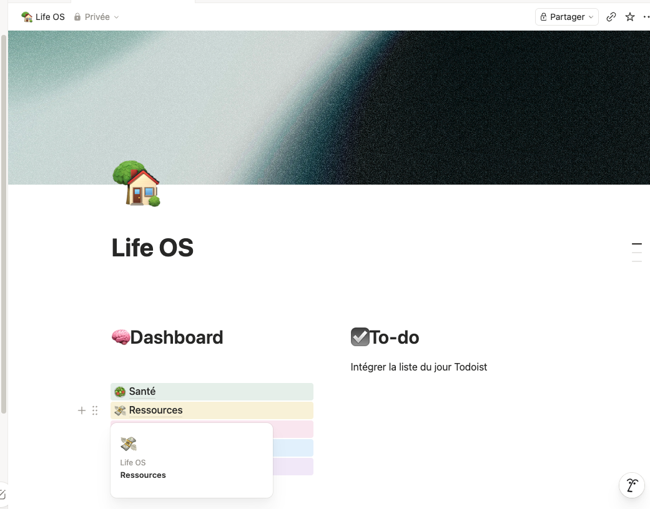This screenshot has width=650, height=509.
Task: Click the six-dot drag handle beside Ressources
Action: pos(95,410)
